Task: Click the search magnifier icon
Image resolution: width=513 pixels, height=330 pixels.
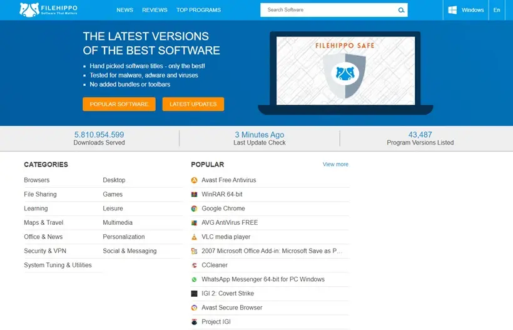Action: point(401,10)
